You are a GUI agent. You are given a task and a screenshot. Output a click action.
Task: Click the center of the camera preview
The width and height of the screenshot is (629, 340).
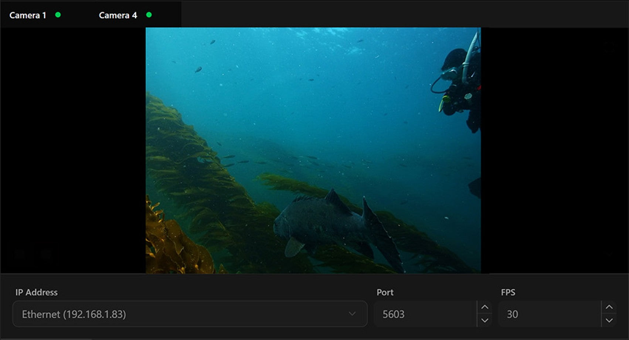tap(313, 150)
